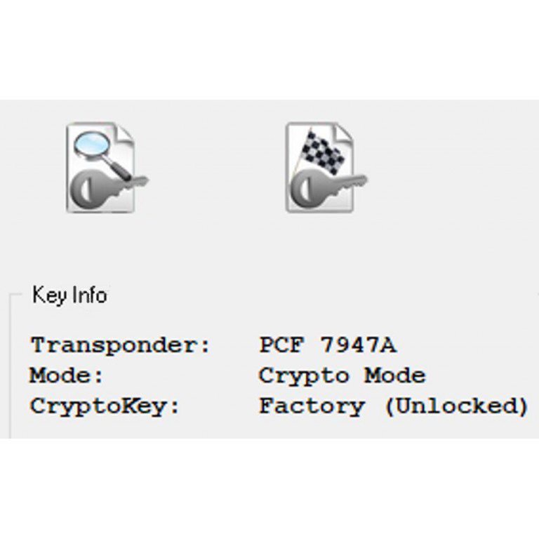The image size is (539, 539).
Task: Click the word (Unlocked) in CryptoKey row
Action: [456, 406]
